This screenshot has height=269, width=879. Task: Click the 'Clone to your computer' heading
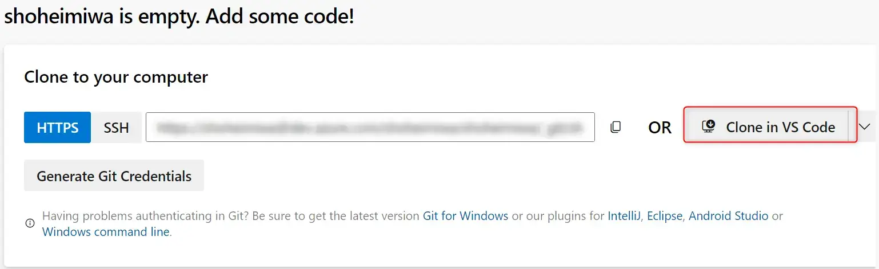[x=116, y=76]
